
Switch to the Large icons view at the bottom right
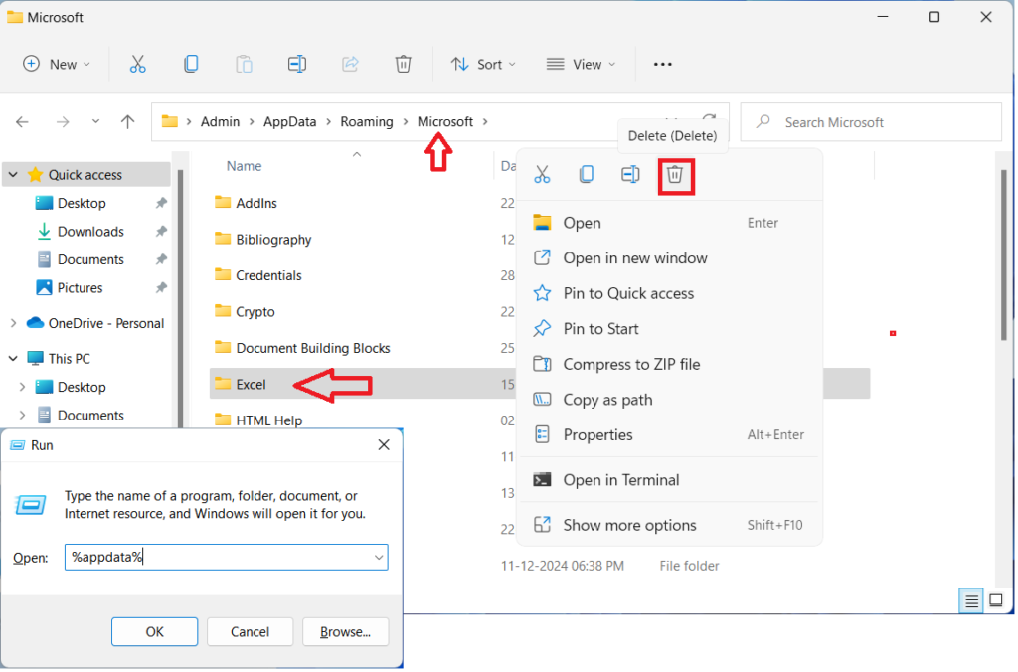click(x=996, y=600)
